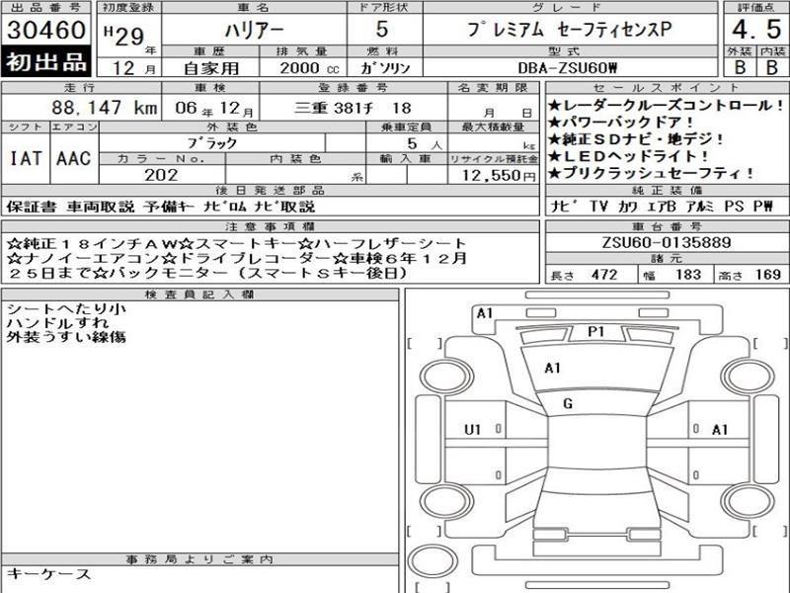Select seating capacity 5人

click(425, 143)
